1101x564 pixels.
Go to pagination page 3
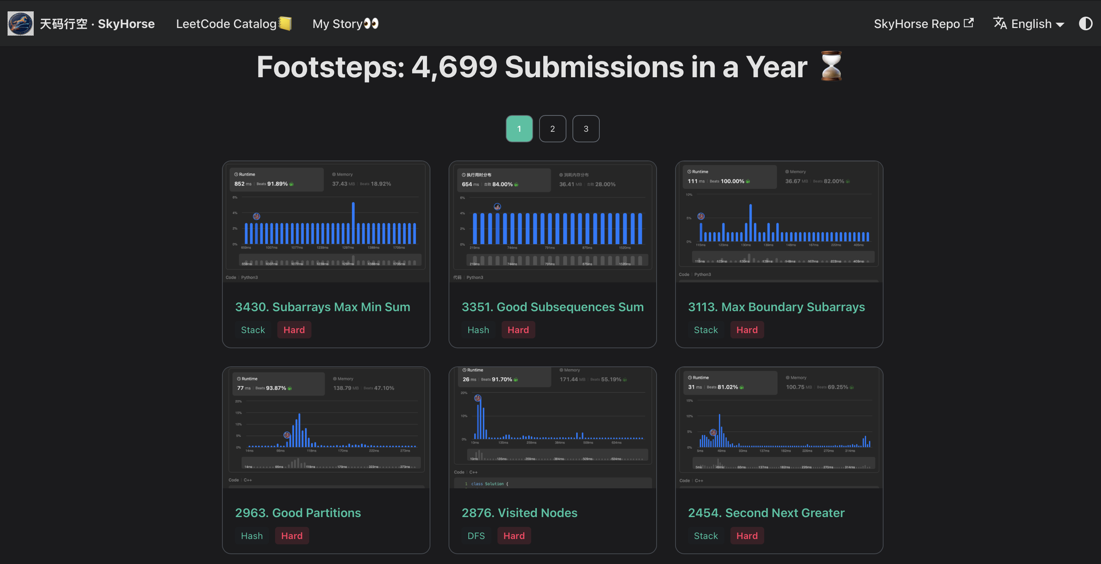tap(586, 129)
